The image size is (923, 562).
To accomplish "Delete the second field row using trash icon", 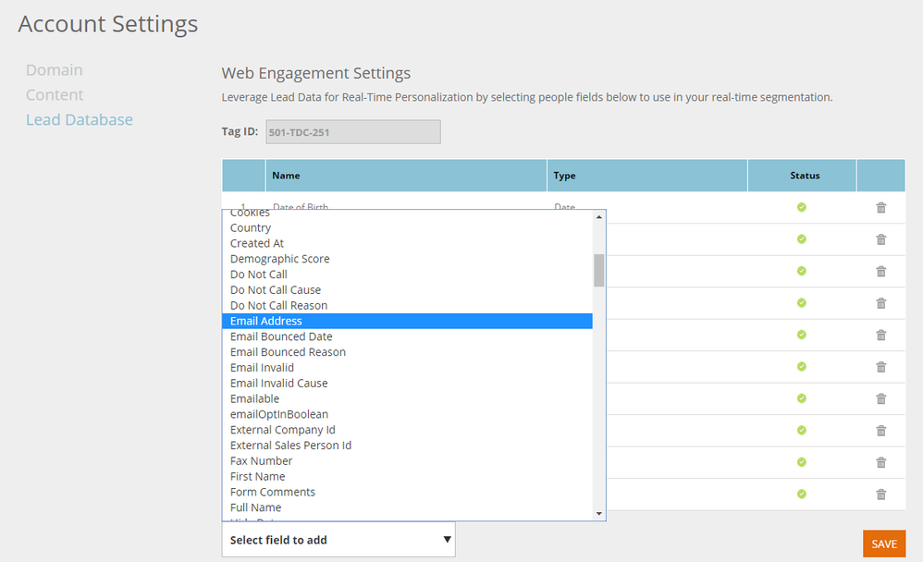I will pos(880,239).
